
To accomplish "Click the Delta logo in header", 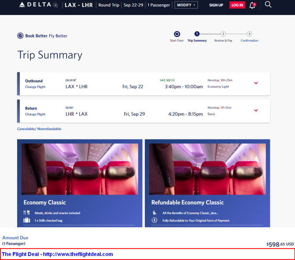I will 38,5.
